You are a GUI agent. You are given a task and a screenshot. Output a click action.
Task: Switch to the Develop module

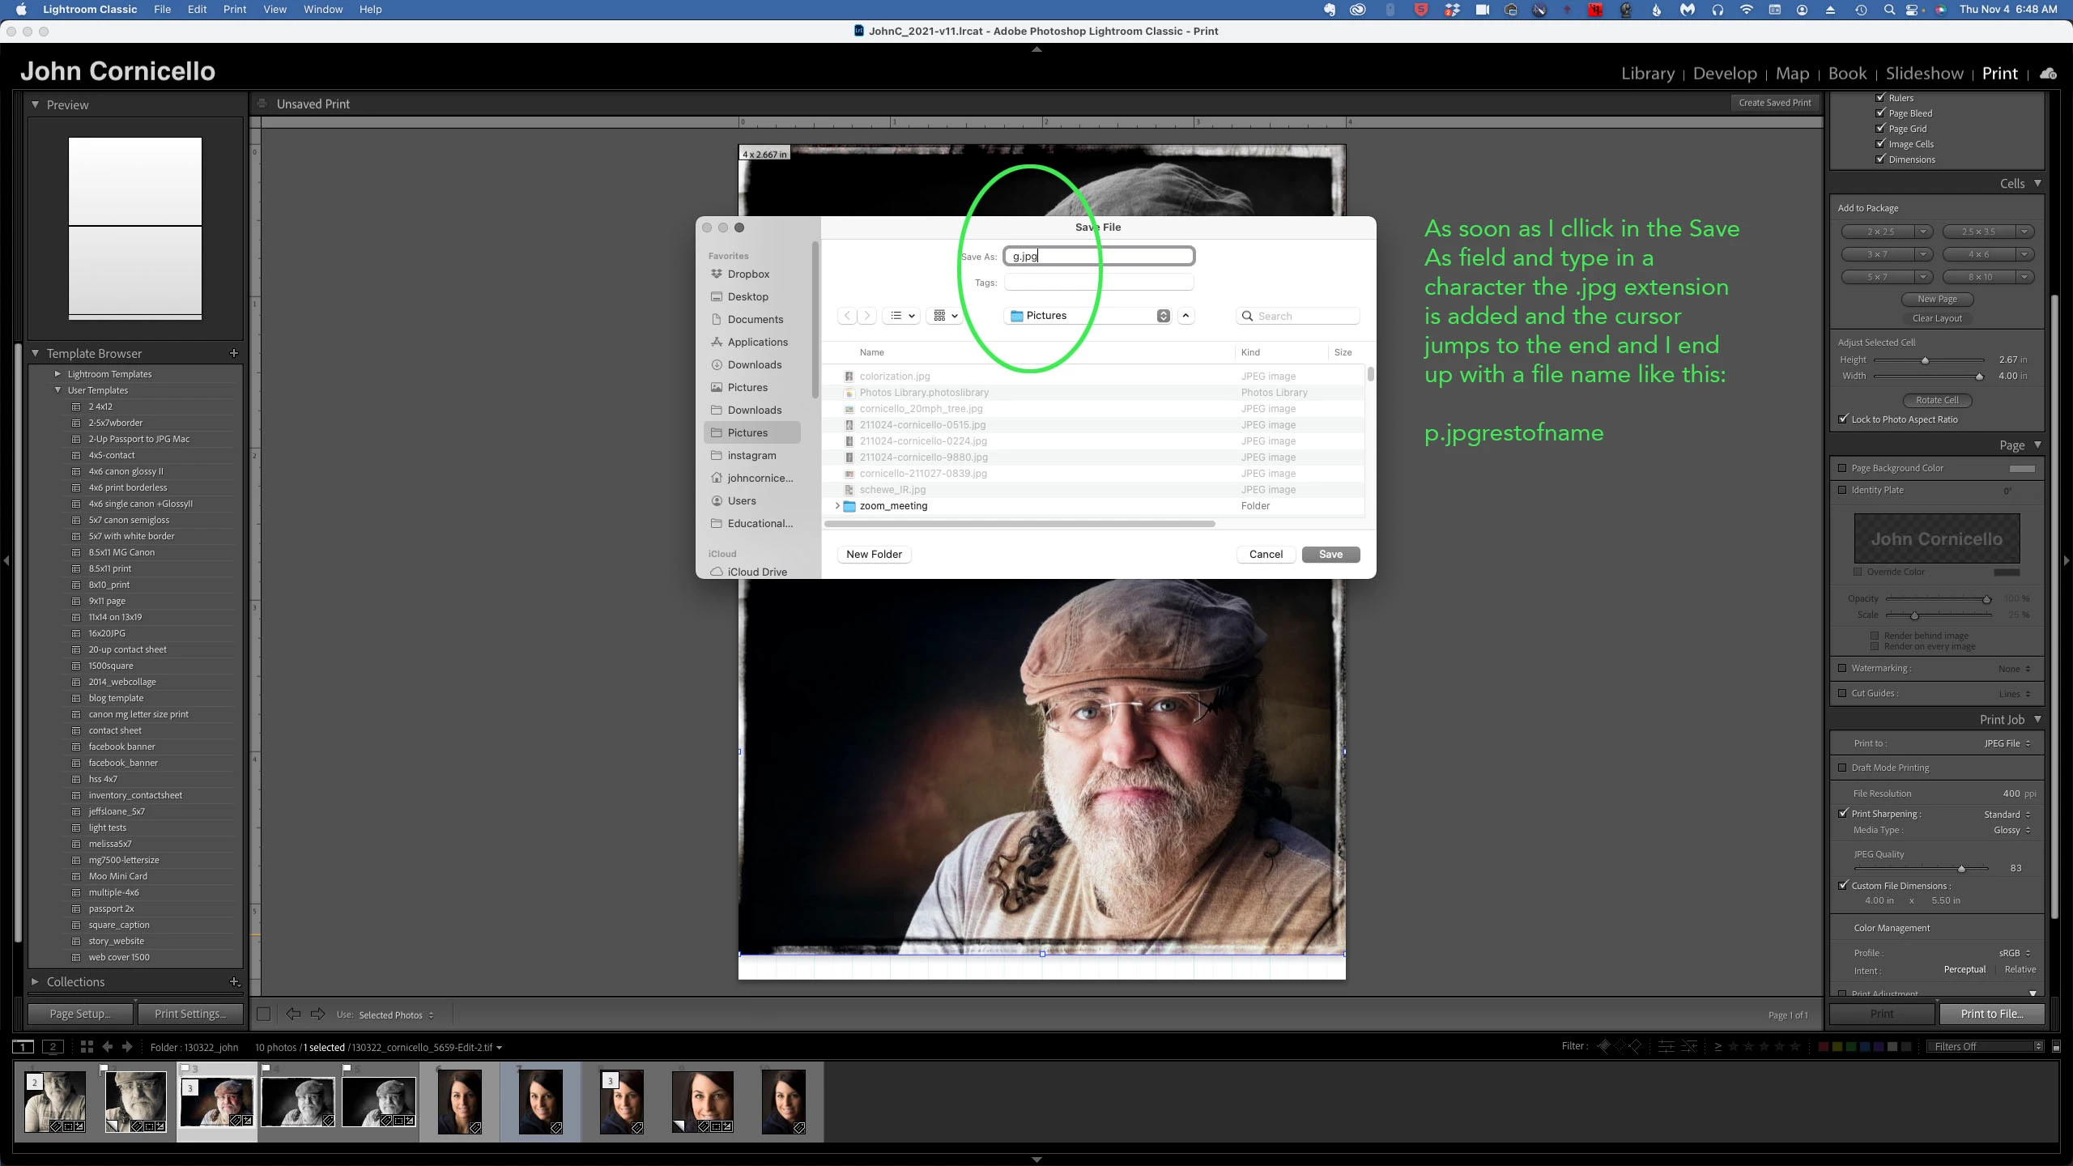[x=1725, y=74]
